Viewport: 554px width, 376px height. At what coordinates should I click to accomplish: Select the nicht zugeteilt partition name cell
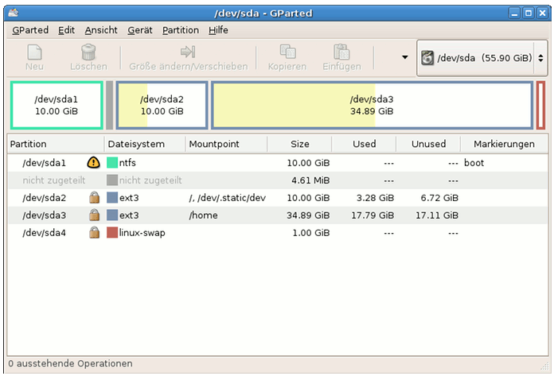[53, 180]
